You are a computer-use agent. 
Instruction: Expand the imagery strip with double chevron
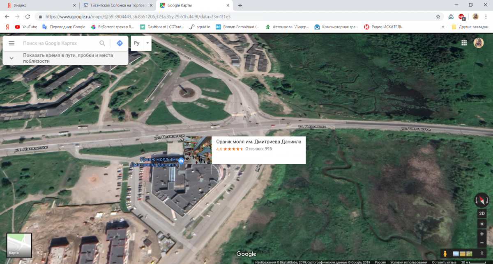pyautogui.click(x=481, y=254)
